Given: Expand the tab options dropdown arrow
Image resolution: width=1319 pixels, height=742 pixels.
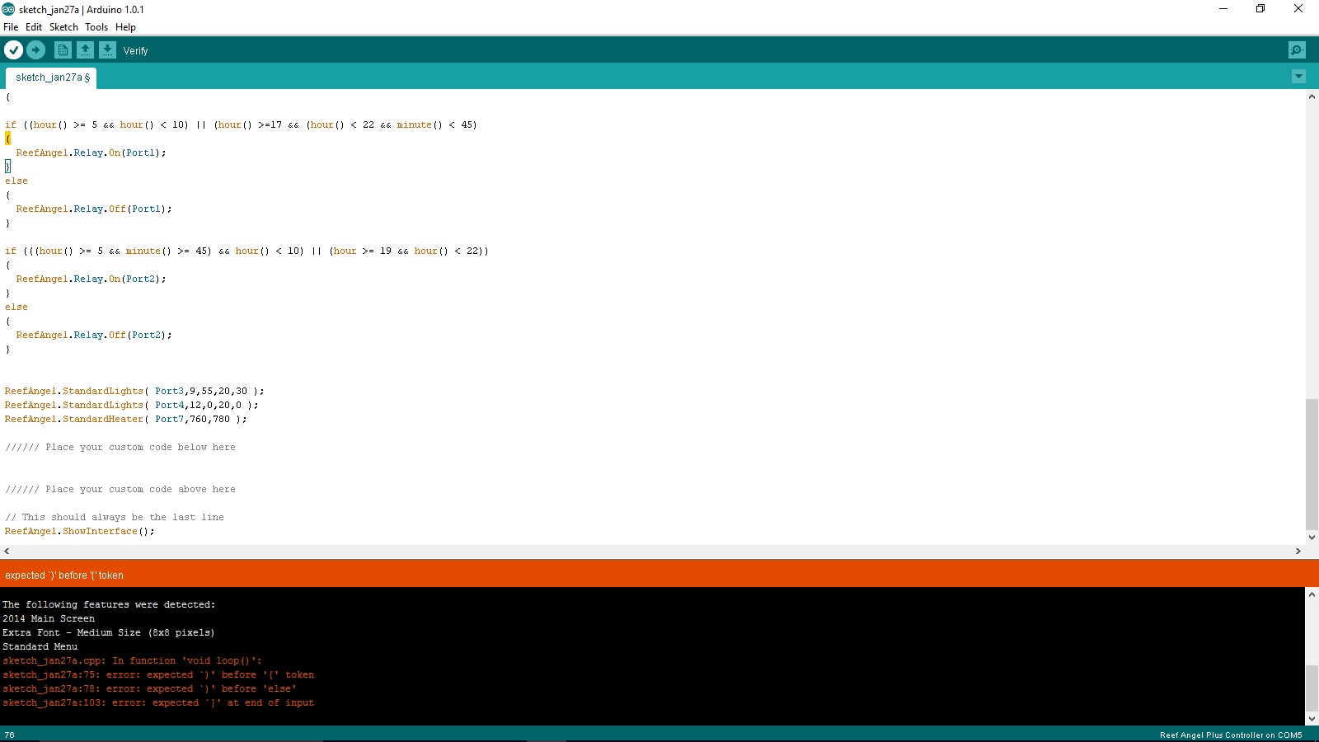Looking at the screenshot, I should (x=1298, y=77).
